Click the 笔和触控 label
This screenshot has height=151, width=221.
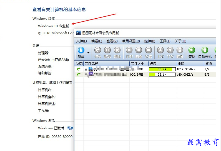coord(45,73)
